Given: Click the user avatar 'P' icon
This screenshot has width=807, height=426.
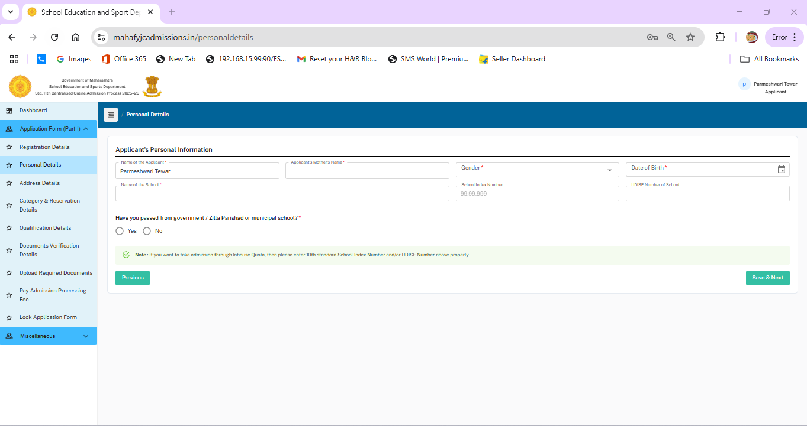Looking at the screenshot, I should 744,84.
